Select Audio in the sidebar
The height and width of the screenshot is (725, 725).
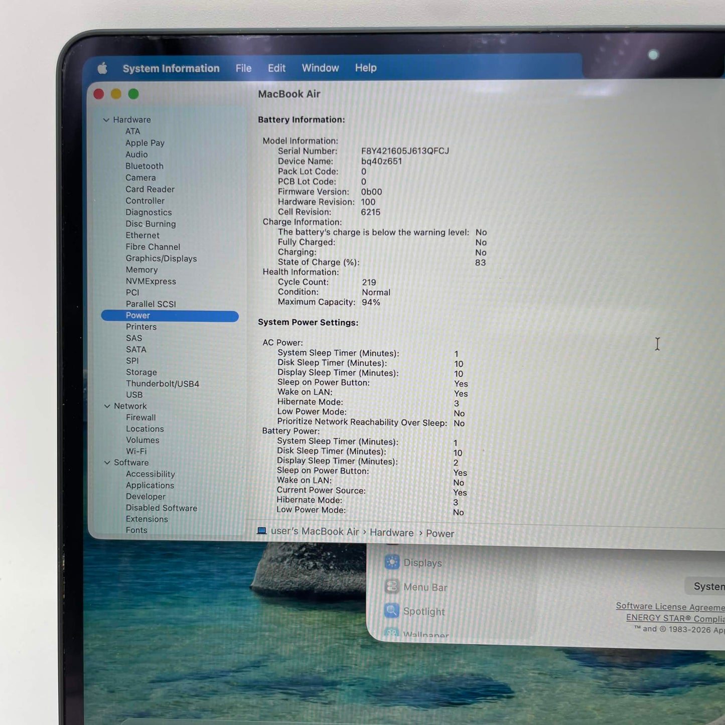pos(136,155)
